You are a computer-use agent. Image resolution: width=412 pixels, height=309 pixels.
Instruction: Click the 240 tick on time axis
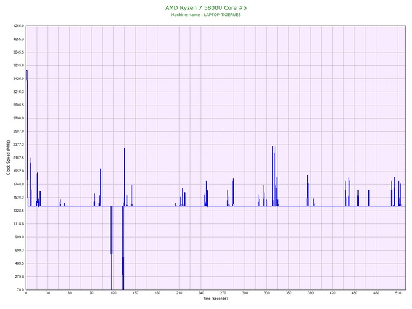click(x=201, y=293)
